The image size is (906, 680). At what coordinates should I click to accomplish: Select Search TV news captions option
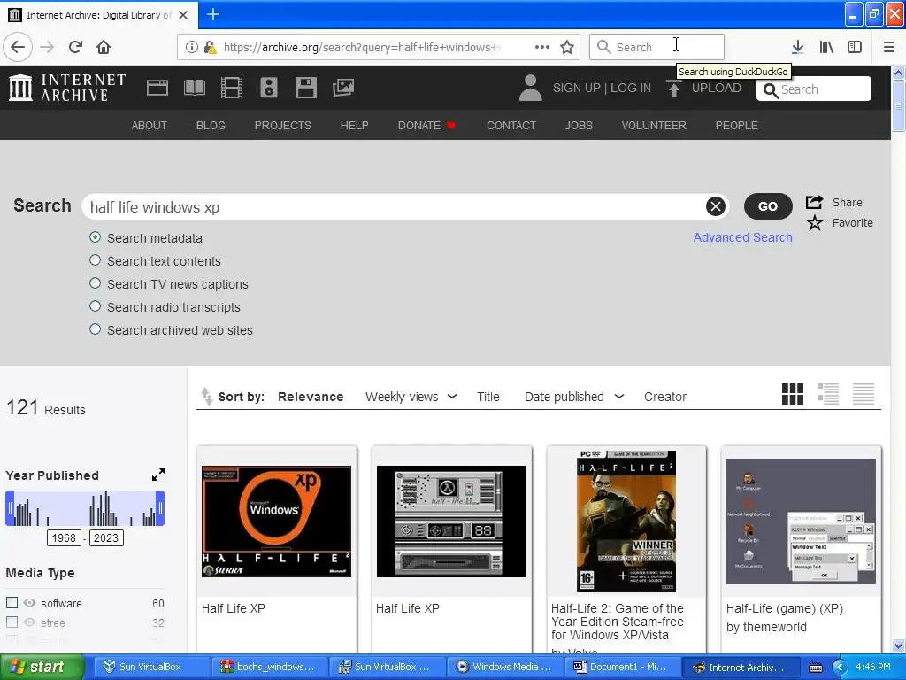(x=96, y=283)
